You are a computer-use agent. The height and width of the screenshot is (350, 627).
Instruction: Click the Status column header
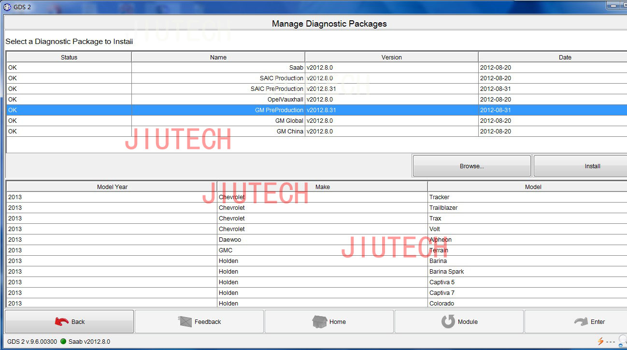click(69, 57)
